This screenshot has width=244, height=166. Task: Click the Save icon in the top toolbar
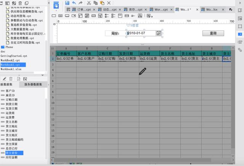67,3
